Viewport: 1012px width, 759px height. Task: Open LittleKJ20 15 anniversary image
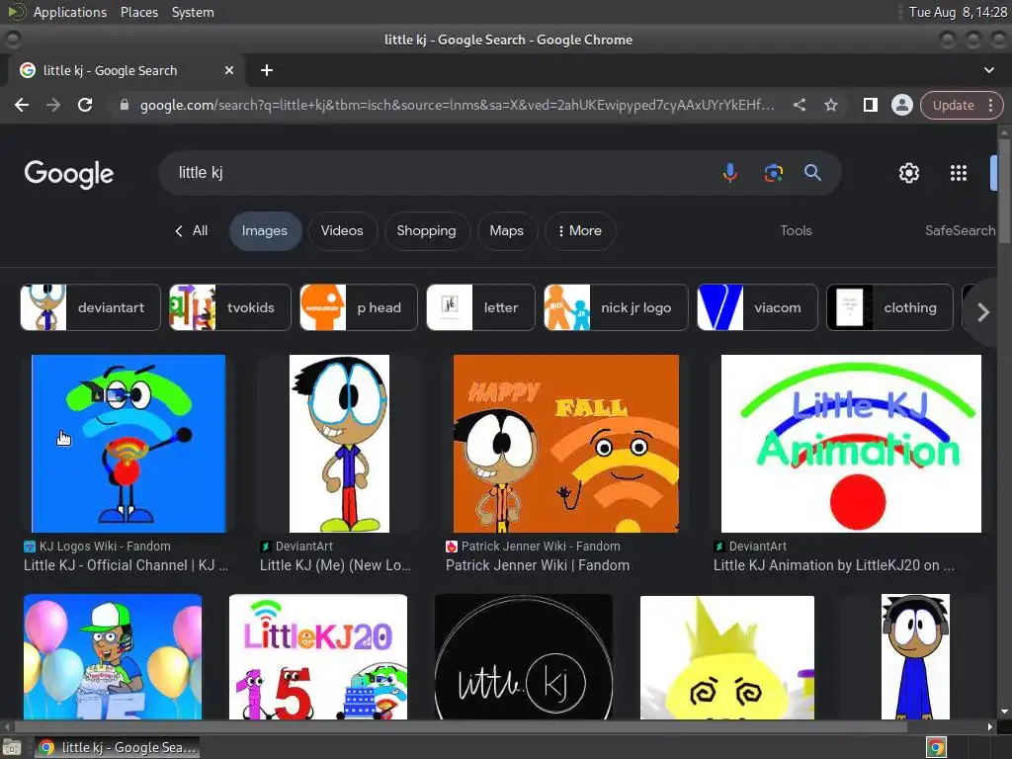click(x=318, y=656)
